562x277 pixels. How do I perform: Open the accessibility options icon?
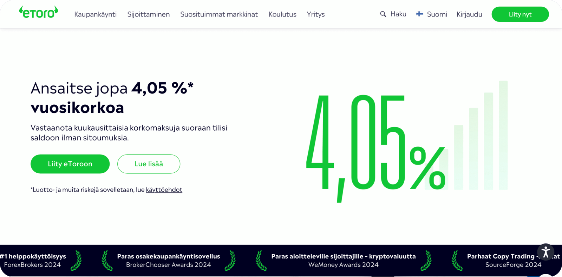[545, 252]
